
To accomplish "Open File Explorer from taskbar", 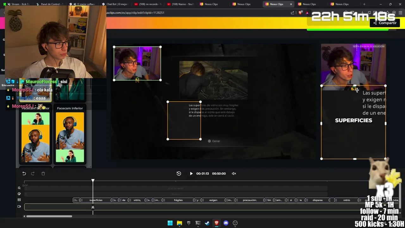I will tap(179, 223).
